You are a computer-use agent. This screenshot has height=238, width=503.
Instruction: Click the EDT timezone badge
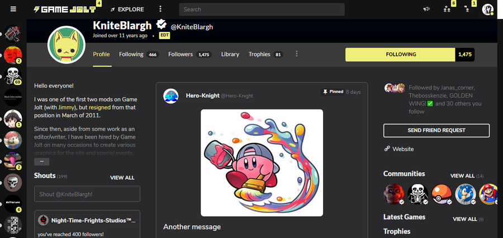[164, 36]
